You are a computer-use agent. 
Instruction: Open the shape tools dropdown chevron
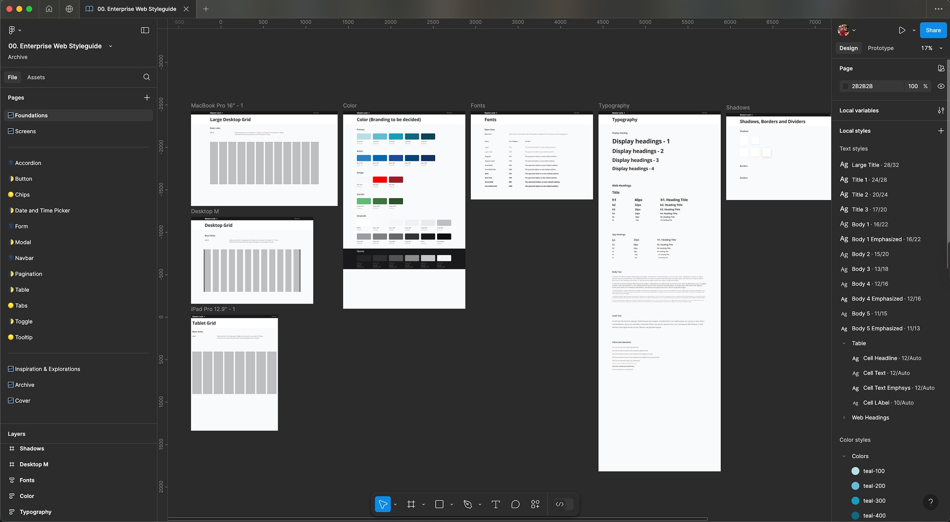(x=451, y=505)
